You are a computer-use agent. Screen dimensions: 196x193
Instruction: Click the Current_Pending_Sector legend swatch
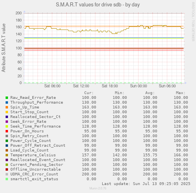click(x=7, y=165)
